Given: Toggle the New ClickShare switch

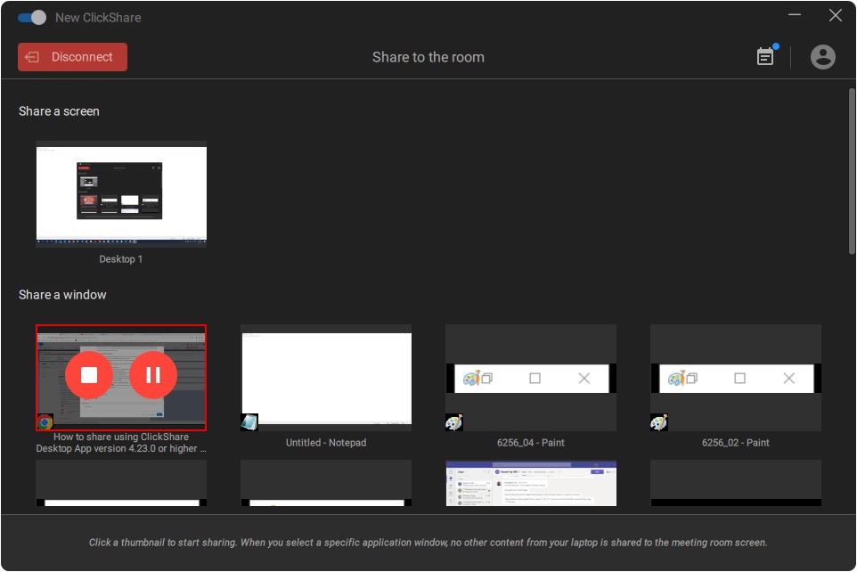Looking at the screenshot, I should [x=32, y=18].
